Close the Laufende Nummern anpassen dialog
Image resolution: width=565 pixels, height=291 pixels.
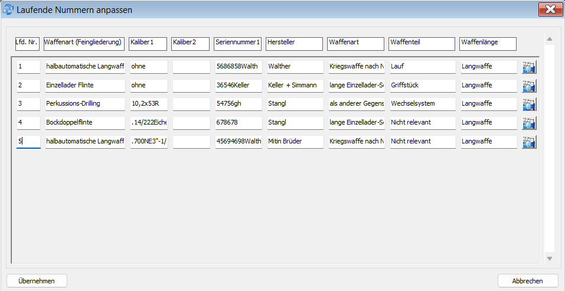click(x=550, y=9)
